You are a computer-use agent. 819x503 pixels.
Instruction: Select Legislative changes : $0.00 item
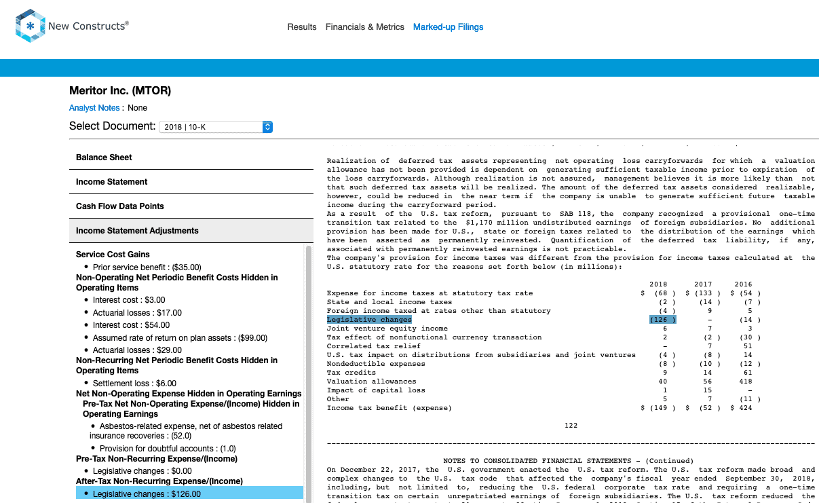tap(142, 471)
